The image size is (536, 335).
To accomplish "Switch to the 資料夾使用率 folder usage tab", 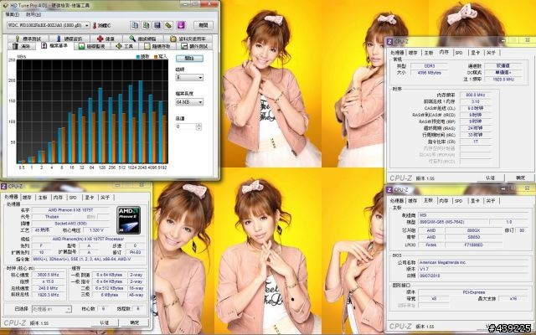I will [188, 39].
